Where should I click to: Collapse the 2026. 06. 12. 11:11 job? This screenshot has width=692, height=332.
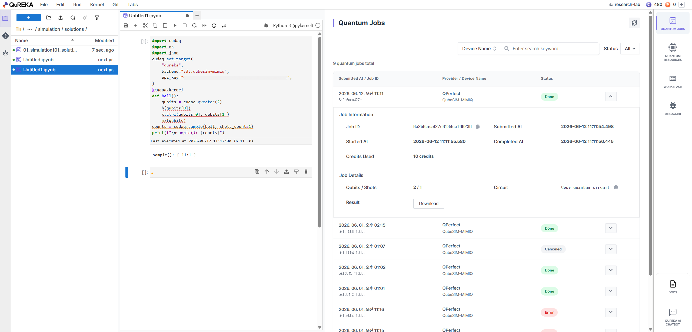point(611,96)
